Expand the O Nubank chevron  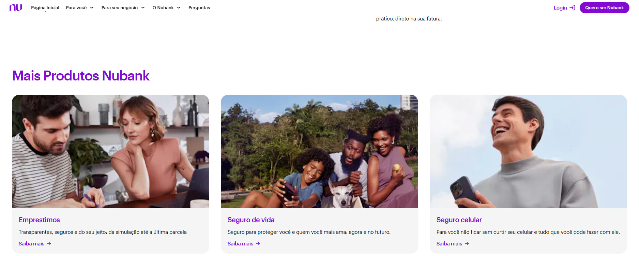(179, 8)
